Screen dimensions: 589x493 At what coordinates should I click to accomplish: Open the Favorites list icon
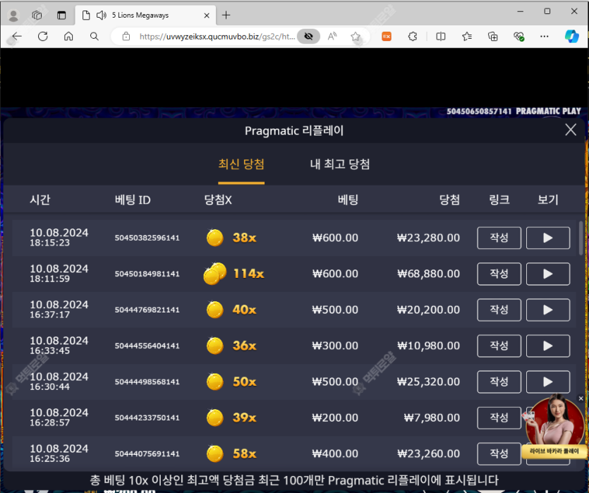(467, 37)
